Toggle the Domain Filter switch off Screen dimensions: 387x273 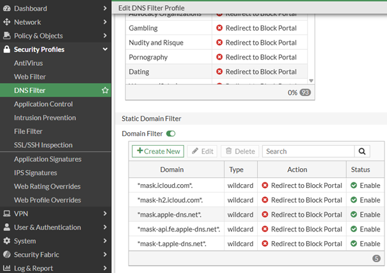coord(171,134)
